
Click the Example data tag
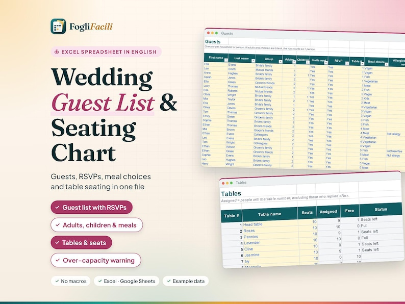(x=186, y=281)
